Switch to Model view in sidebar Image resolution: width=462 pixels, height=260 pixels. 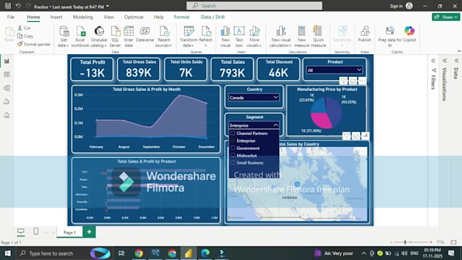point(7,88)
